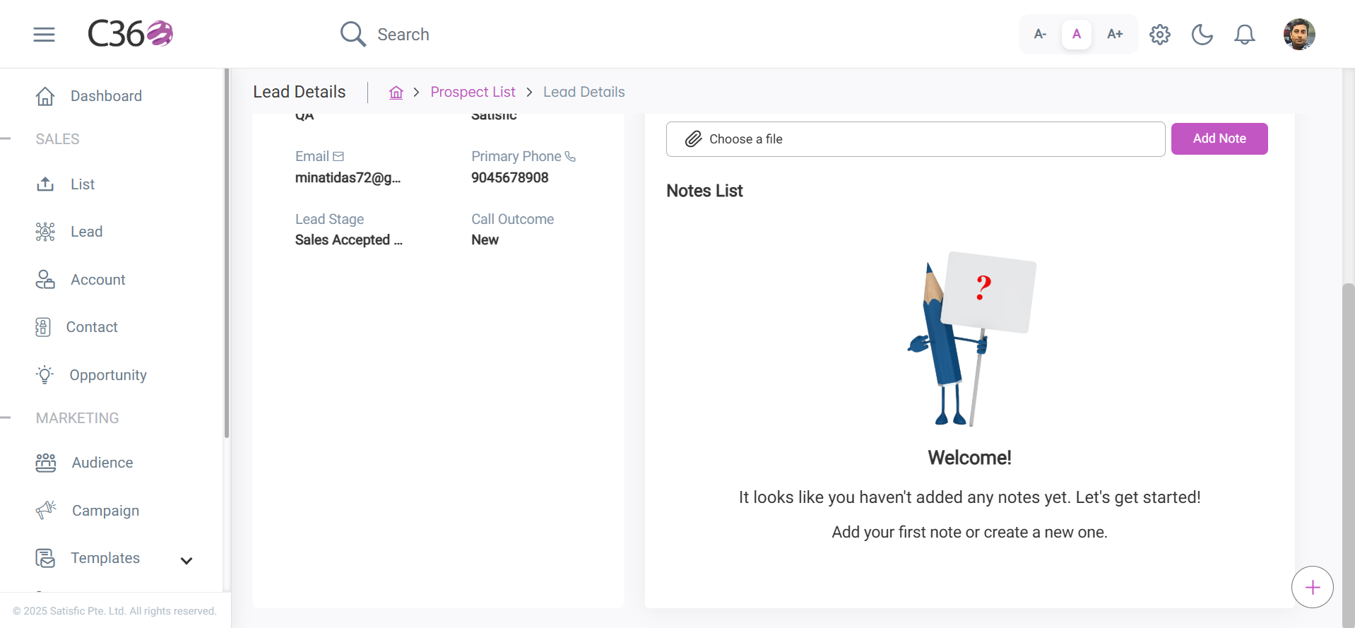Viewport: 1355px width, 628px height.
Task: Open notifications bell
Action: [x=1245, y=34]
